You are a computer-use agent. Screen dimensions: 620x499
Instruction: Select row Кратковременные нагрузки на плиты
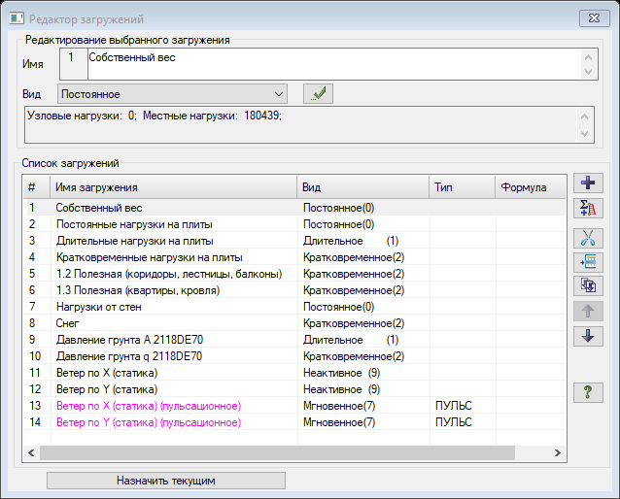[x=294, y=257]
